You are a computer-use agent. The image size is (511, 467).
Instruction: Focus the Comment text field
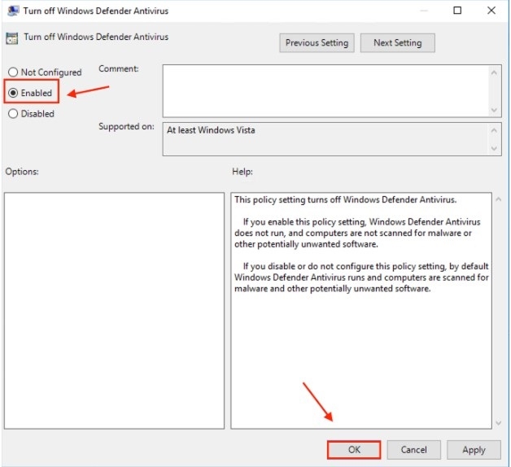point(325,90)
